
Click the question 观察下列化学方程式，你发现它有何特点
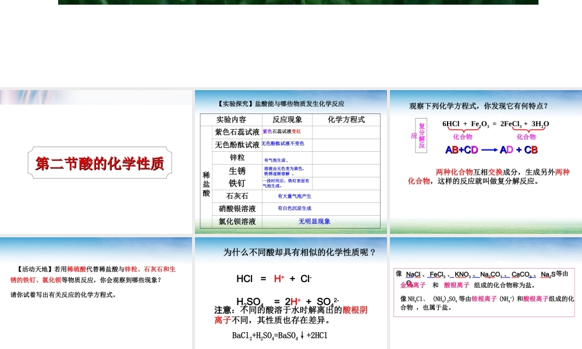(478, 106)
